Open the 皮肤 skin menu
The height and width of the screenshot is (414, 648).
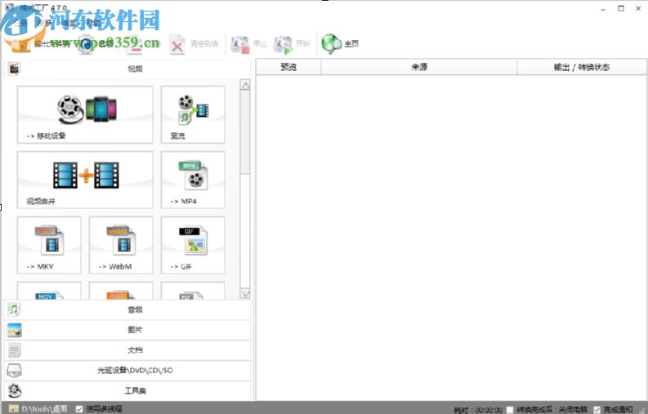pyautogui.click(x=45, y=23)
